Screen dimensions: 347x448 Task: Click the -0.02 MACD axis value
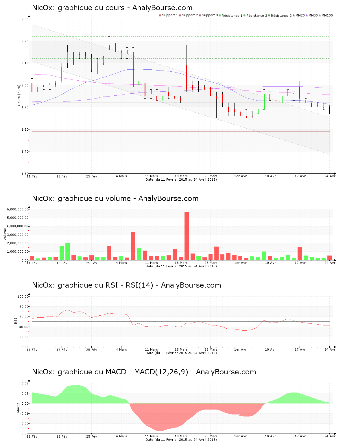pyautogui.click(x=25, y=424)
